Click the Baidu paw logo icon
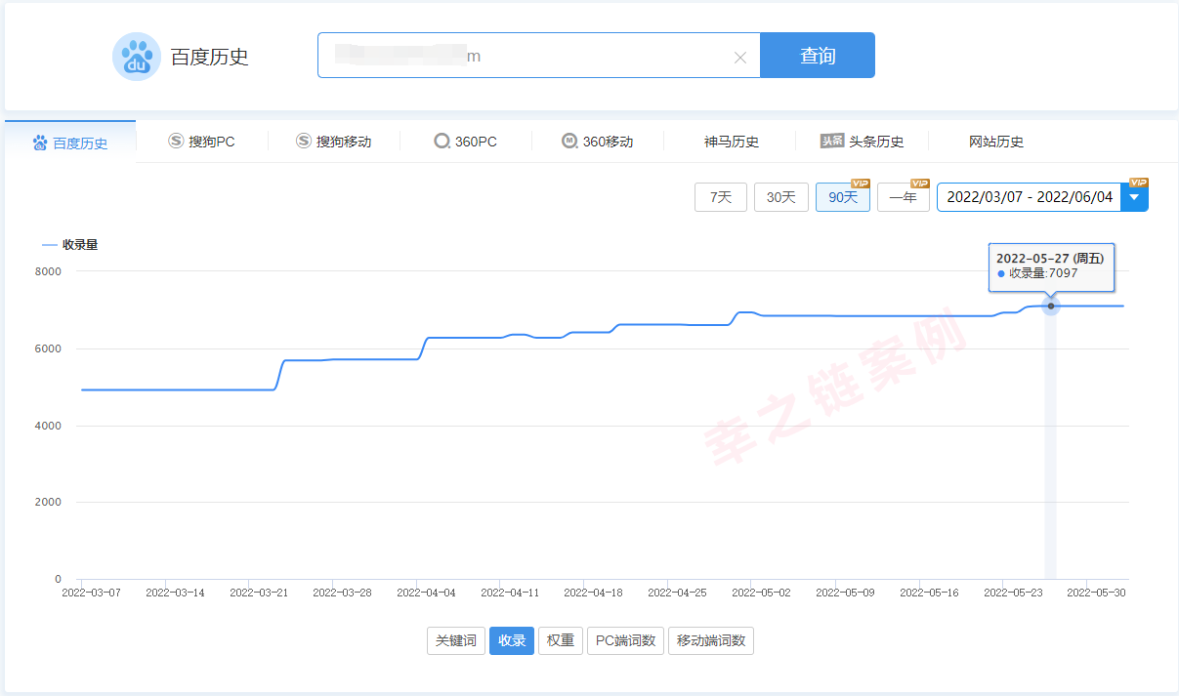 [x=137, y=57]
